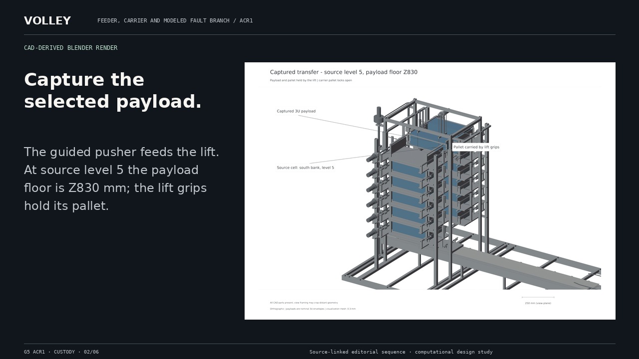Open the rendered lift rack image
Screen dimensions: 639x359
[430, 191]
